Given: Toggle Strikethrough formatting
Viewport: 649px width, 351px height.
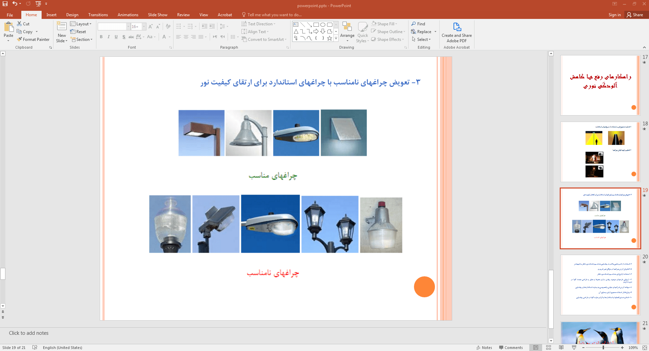Looking at the screenshot, I should 131,37.
